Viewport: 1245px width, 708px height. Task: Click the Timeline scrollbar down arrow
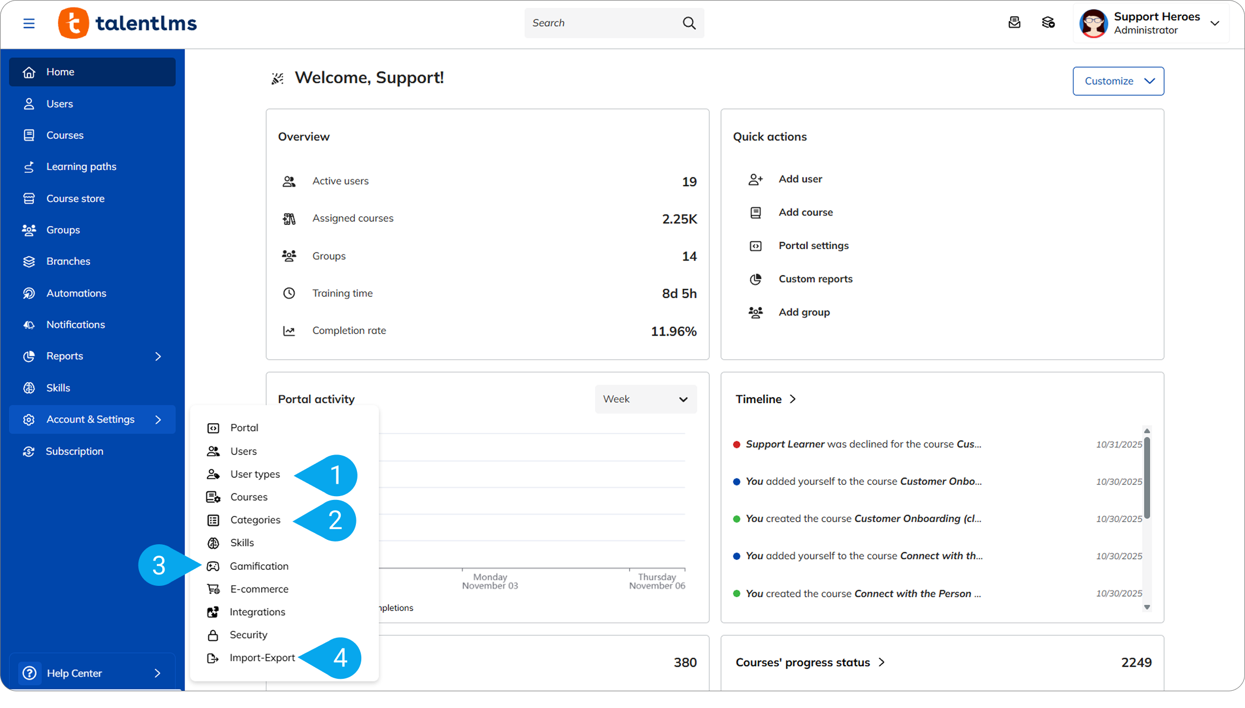[1147, 607]
